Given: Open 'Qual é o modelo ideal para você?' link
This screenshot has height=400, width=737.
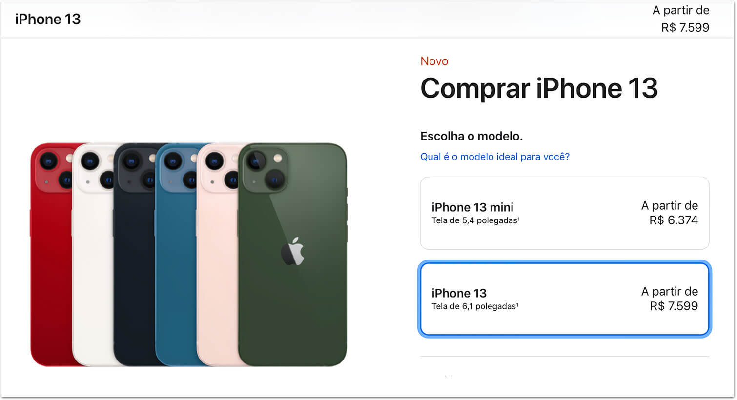Looking at the screenshot, I should click(x=494, y=157).
